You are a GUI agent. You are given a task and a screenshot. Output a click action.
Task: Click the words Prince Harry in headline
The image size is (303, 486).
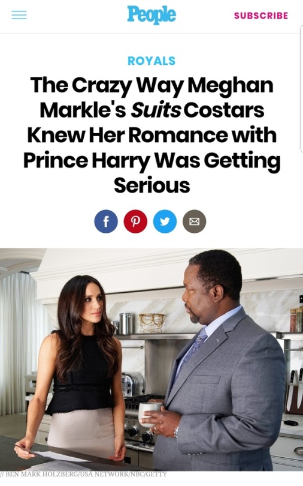tap(86, 161)
